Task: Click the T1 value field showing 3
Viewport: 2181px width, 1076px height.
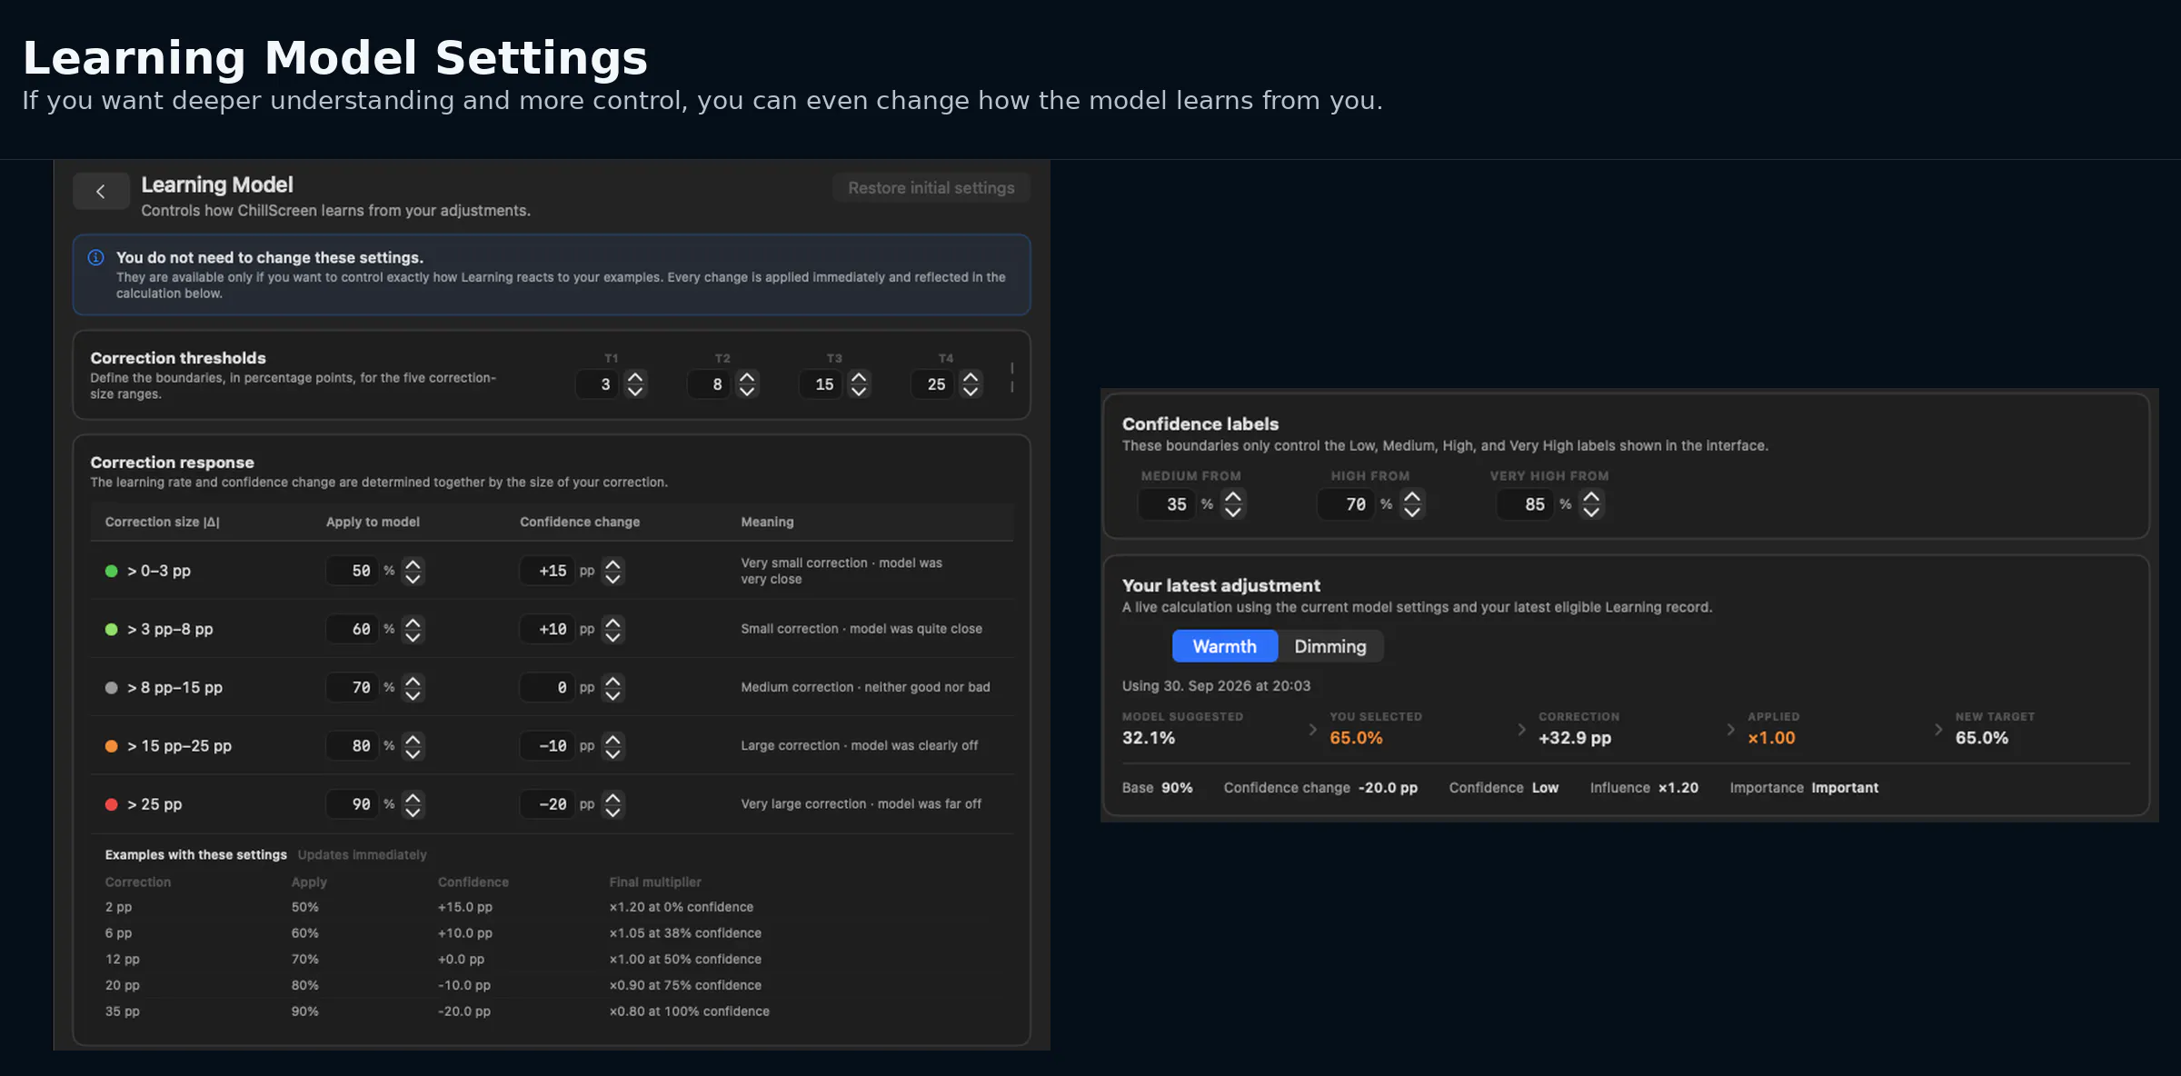Action: pos(599,384)
